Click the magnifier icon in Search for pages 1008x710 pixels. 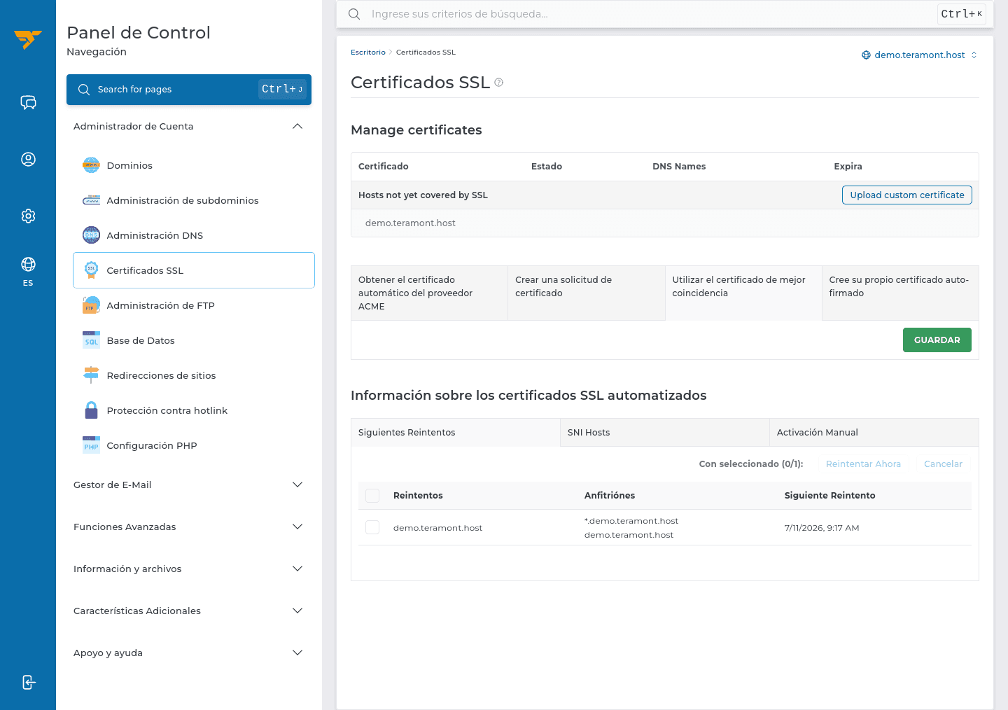[84, 90]
